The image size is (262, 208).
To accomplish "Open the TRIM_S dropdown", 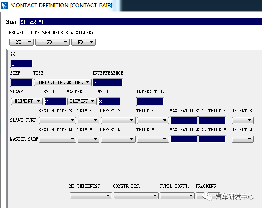I will tap(89, 120).
